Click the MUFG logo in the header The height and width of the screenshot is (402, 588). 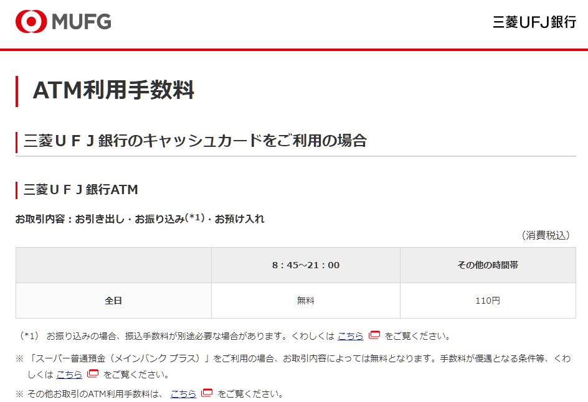coord(64,21)
